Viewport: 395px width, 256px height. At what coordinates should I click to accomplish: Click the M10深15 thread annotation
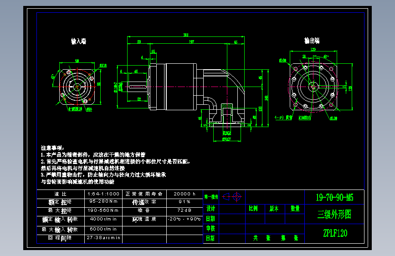pyautogui.click(x=304, y=118)
